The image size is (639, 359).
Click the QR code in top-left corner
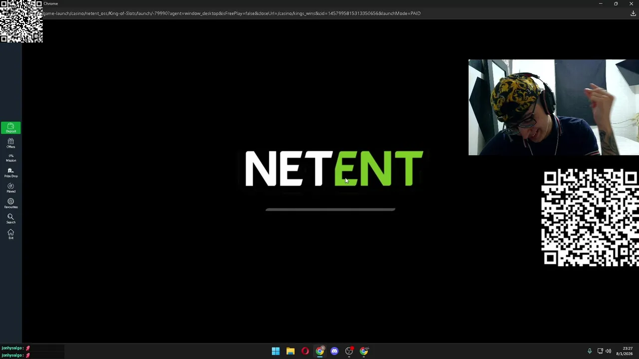click(21, 21)
